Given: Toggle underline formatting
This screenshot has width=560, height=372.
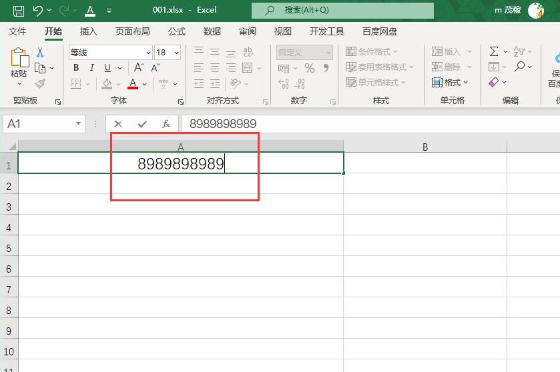Looking at the screenshot, I should click(107, 67).
